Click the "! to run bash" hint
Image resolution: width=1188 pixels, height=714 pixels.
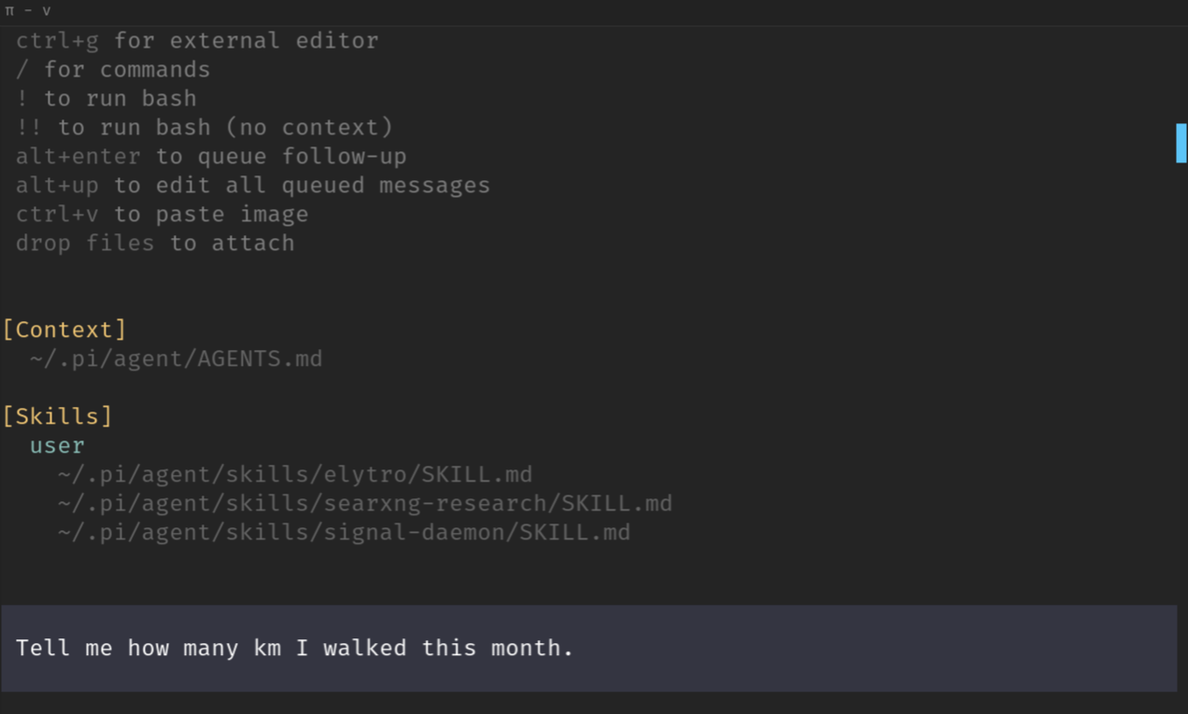click(106, 99)
